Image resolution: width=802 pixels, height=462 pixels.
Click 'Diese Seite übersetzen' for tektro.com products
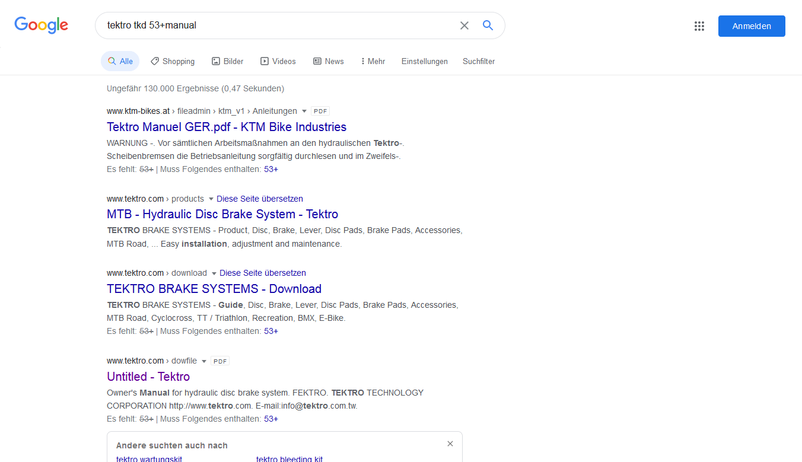260,199
